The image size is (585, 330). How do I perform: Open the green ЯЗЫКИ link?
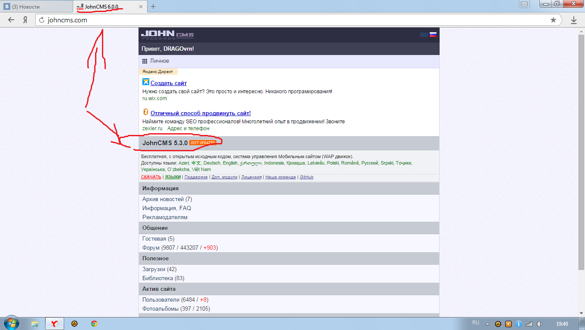coord(173,177)
